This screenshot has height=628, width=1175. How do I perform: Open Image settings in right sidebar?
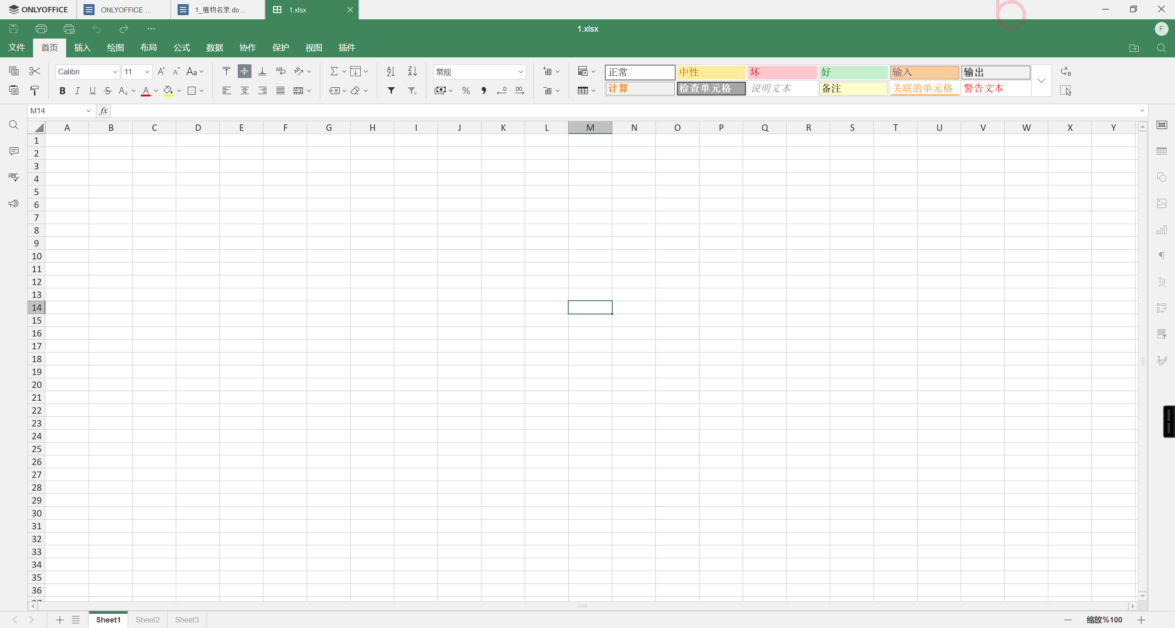tap(1162, 203)
